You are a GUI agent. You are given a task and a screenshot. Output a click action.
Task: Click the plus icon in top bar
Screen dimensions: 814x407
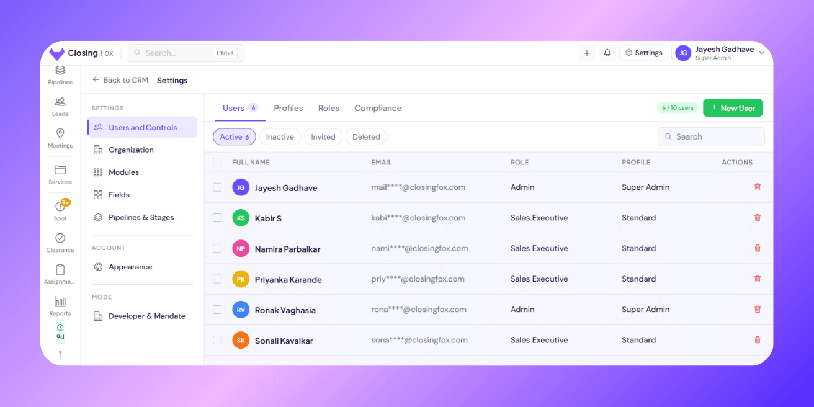[587, 53]
